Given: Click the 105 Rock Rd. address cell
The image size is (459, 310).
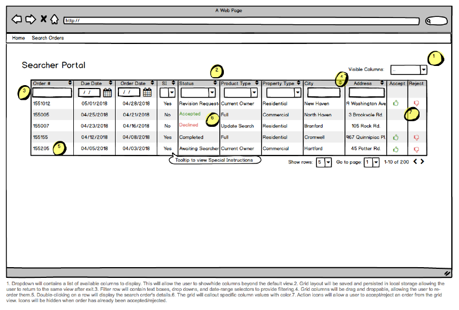Looking at the screenshot, I should [x=366, y=126].
